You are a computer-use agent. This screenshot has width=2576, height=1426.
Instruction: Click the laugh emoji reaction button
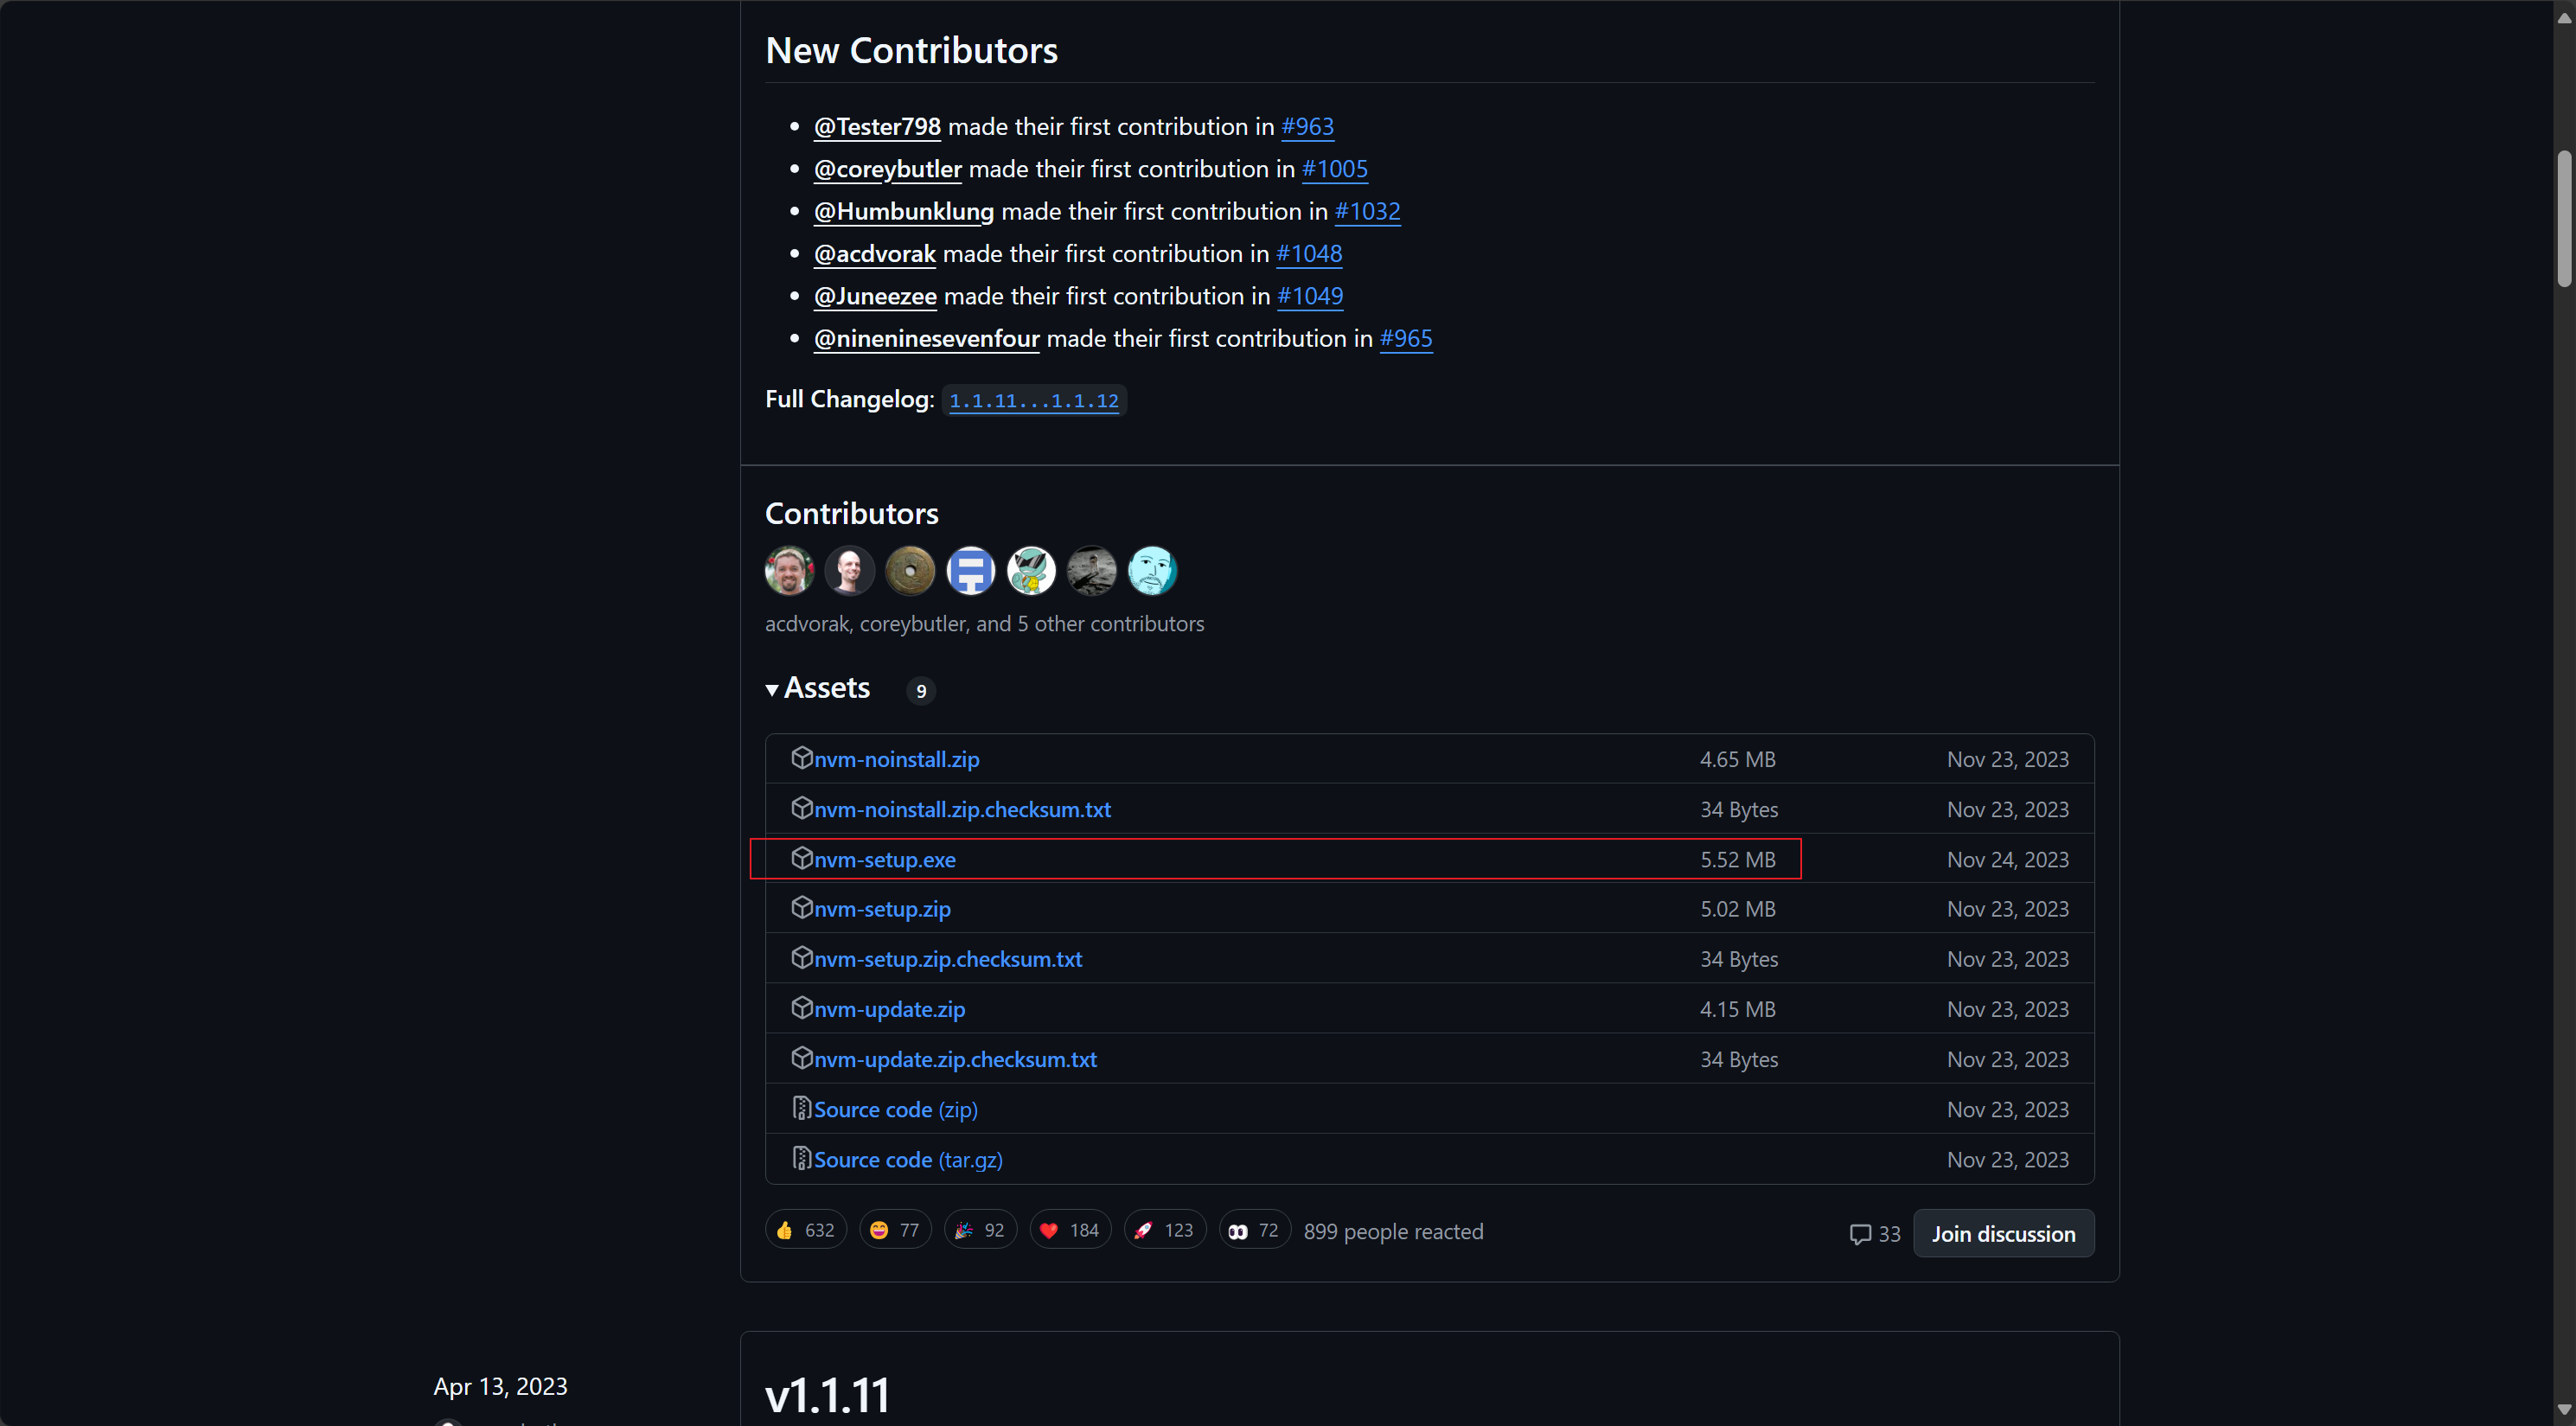click(894, 1230)
